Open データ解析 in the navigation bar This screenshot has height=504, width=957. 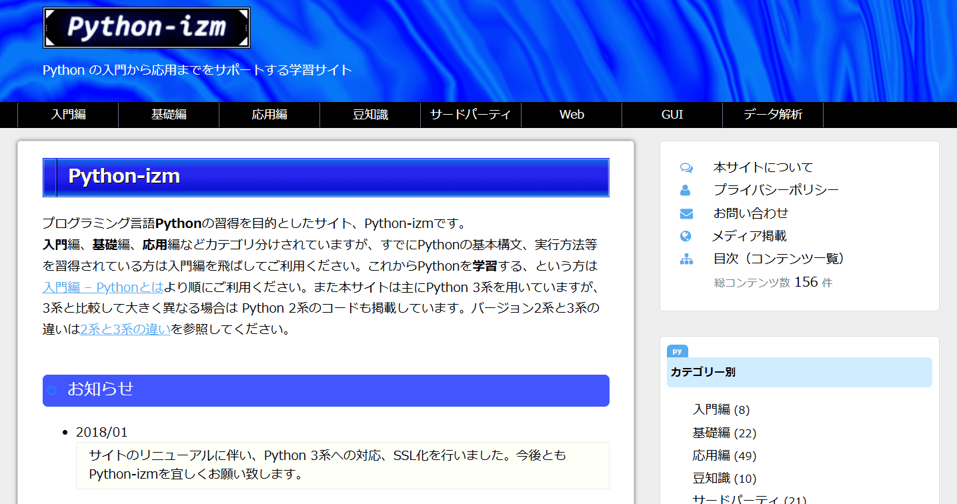coord(773,115)
